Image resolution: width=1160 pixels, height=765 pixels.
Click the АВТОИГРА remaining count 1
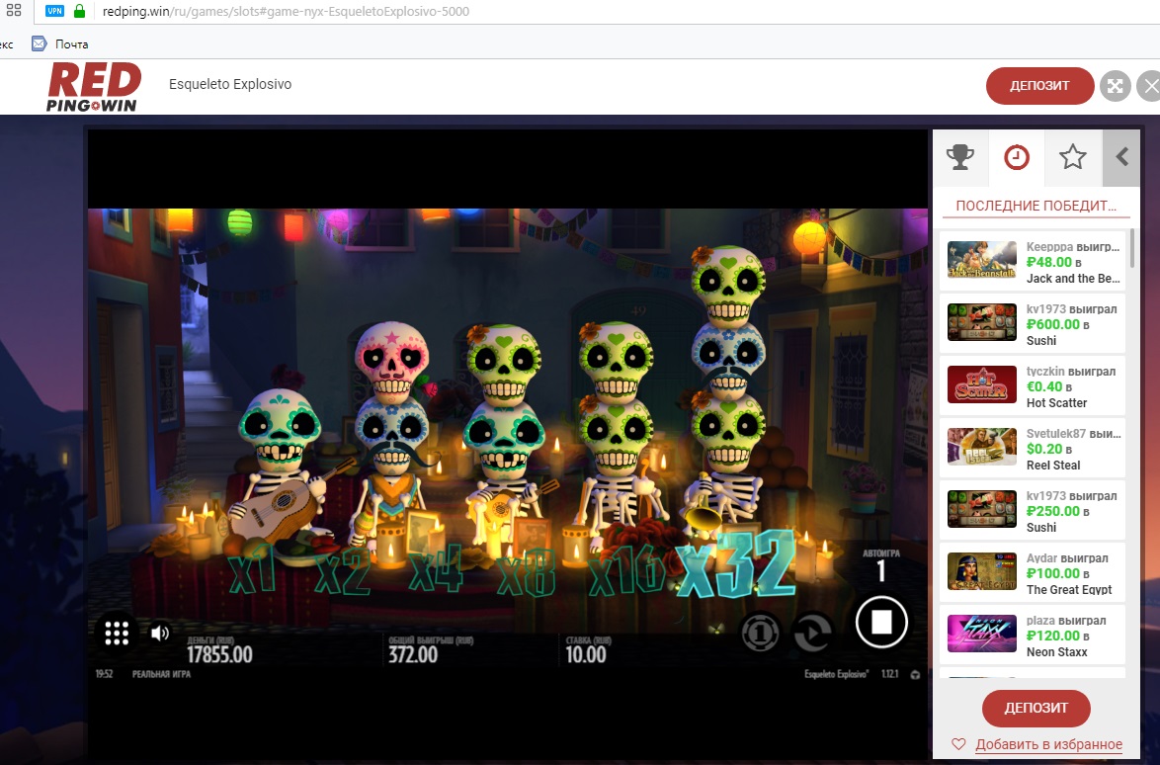coord(881,571)
